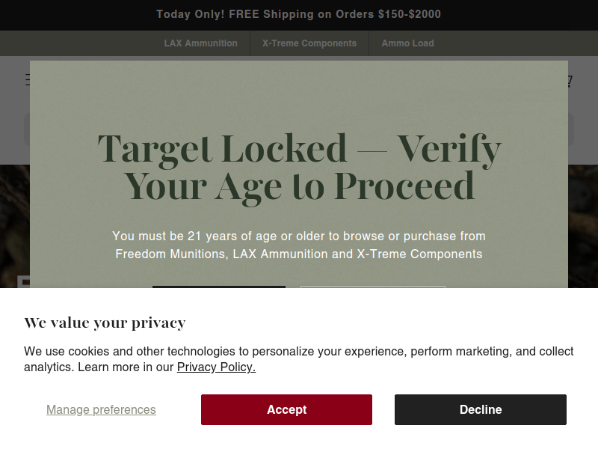Click the cookies and technologies description text
The width and height of the screenshot is (598, 449).
pos(298,359)
